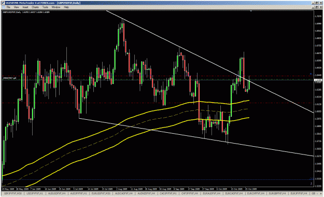Select the sell order label on chart
324x197 pixels.
tap(9, 78)
